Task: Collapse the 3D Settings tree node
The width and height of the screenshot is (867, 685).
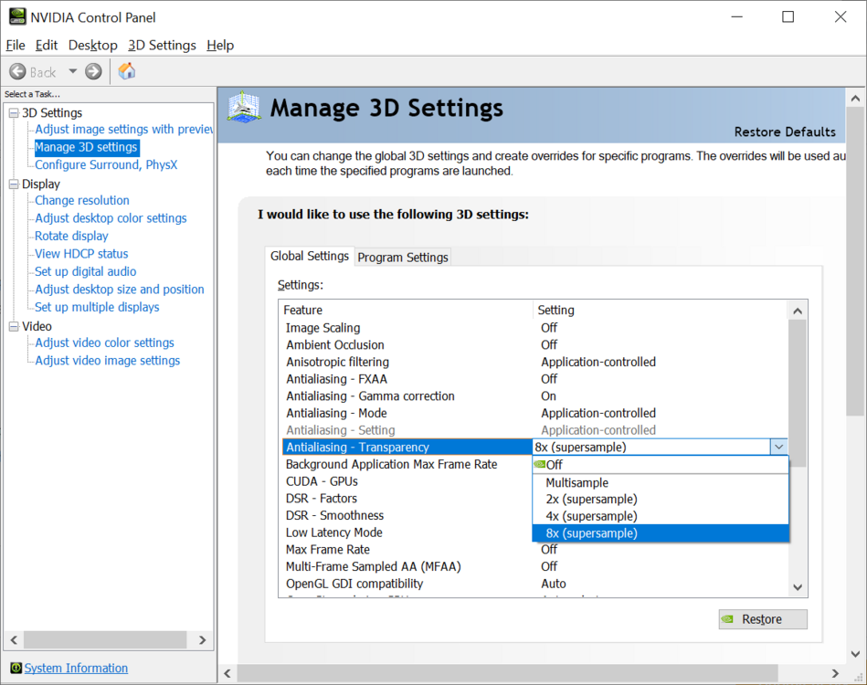Action: pyautogui.click(x=13, y=113)
